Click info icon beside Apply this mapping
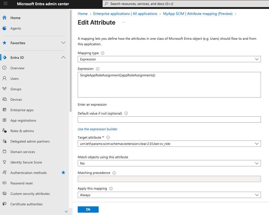The width and height of the screenshot is (269, 215). 111,189
